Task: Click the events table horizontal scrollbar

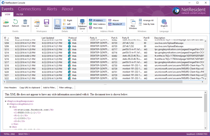Action: pos(94,82)
